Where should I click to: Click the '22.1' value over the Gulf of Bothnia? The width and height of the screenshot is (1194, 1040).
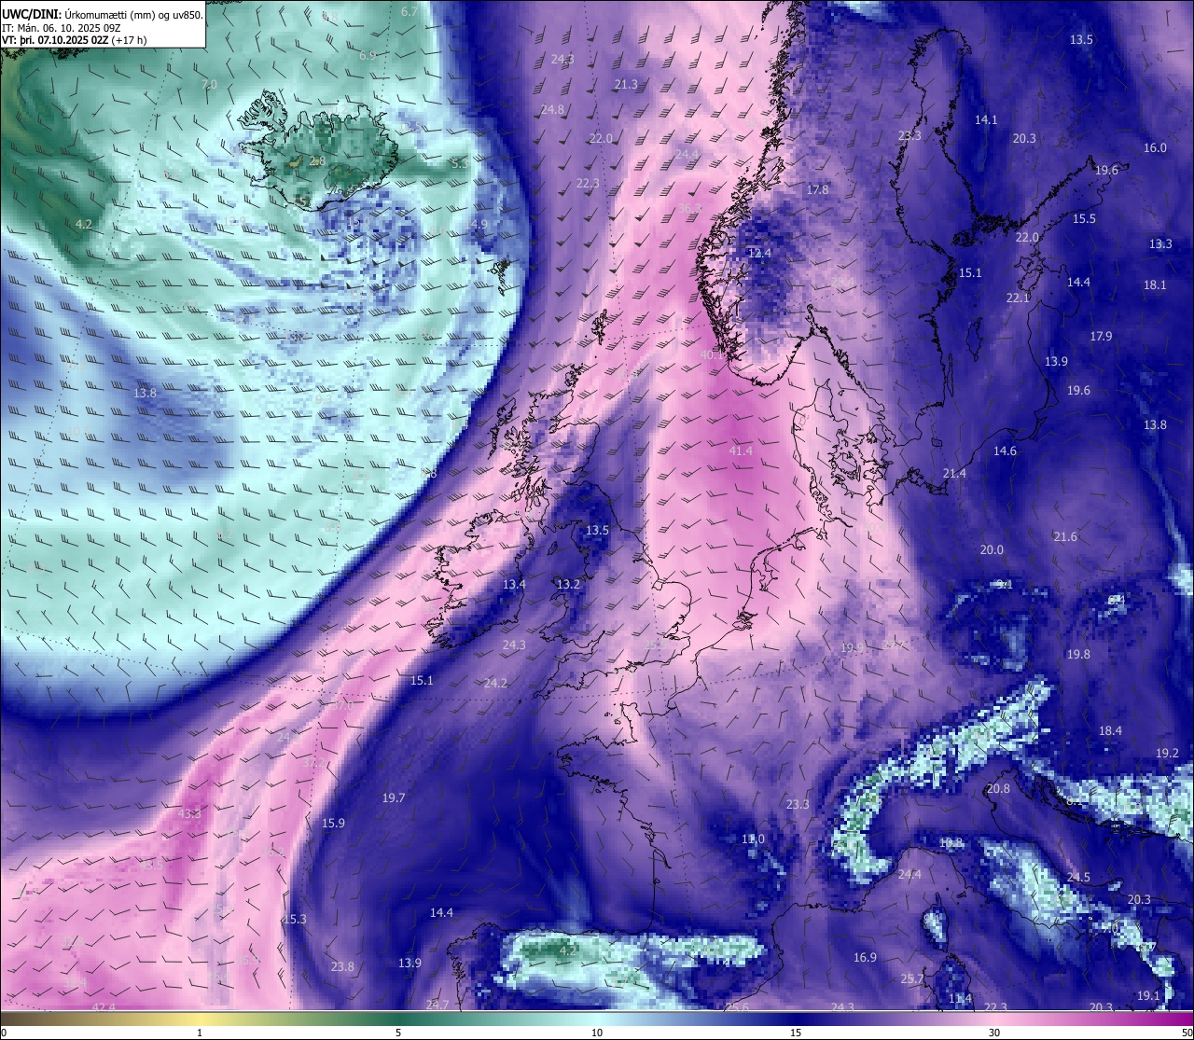tap(1018, 298)
